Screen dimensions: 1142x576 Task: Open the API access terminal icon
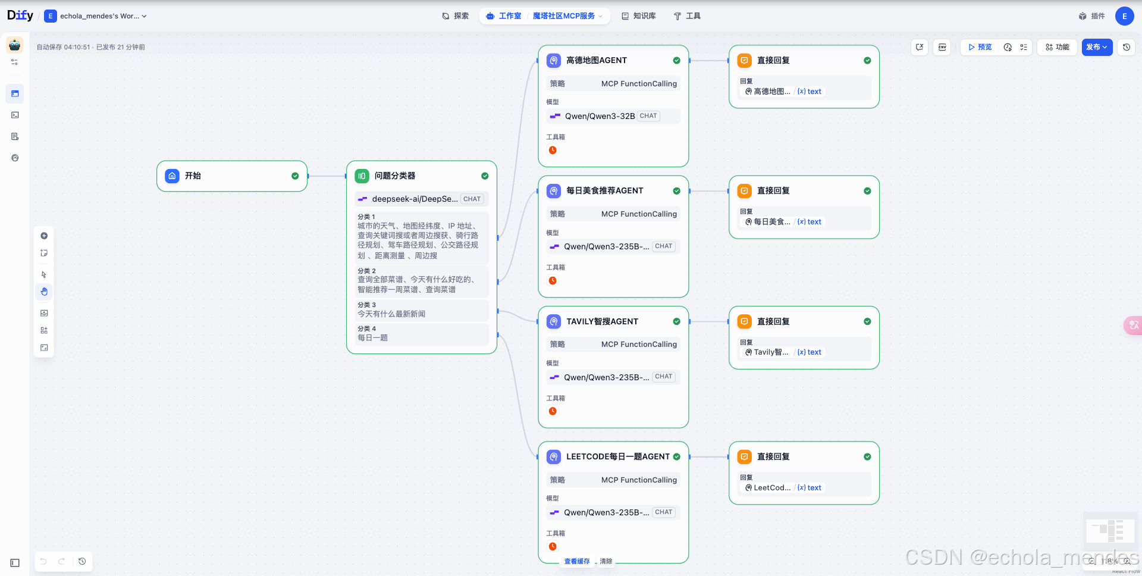pos(15,115)
